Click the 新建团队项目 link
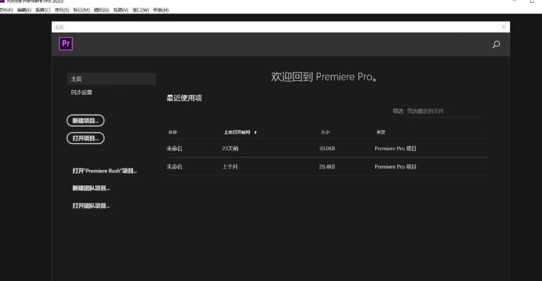Image resolution: width=542 pixels, height=281 pixels. tap(91, 188)
